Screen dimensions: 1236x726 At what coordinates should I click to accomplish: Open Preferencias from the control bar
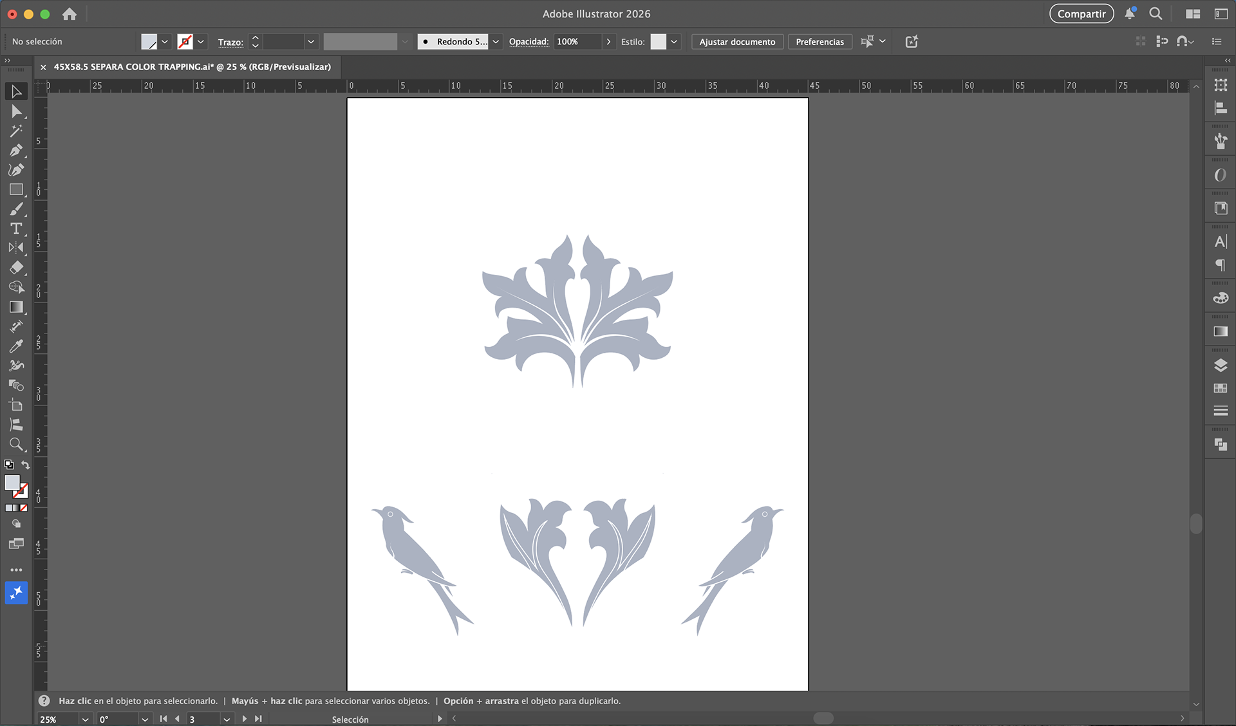pos(819,42)
